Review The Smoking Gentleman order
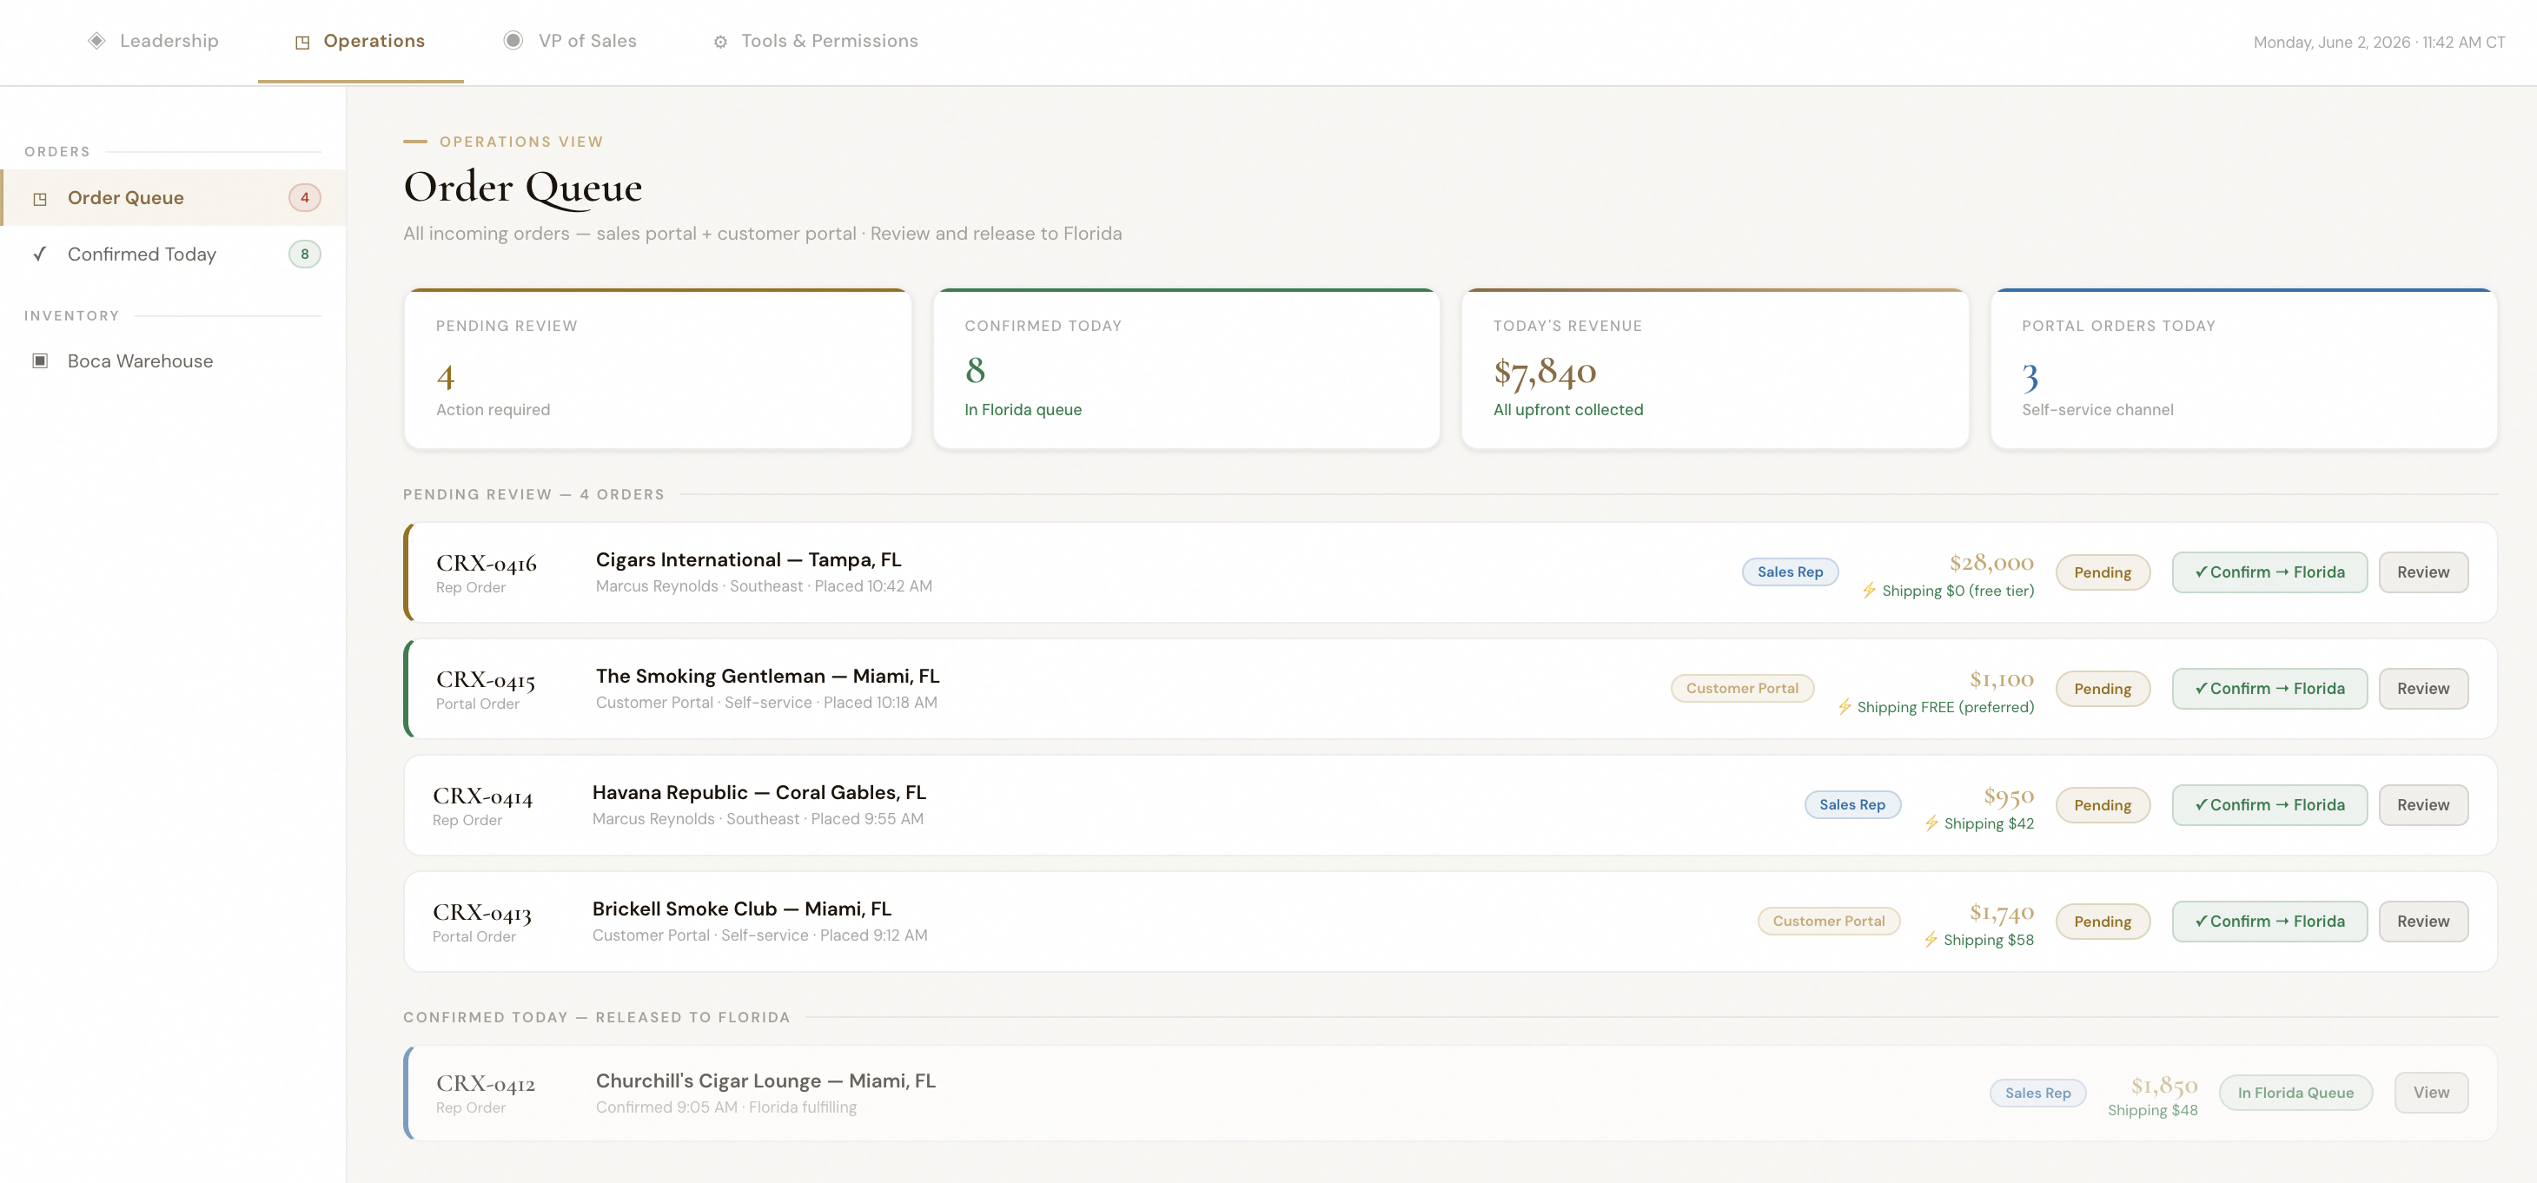 tap(2423, 689)
